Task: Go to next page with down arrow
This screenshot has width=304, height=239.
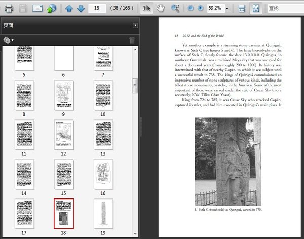Action: click(x=81, y=9)
